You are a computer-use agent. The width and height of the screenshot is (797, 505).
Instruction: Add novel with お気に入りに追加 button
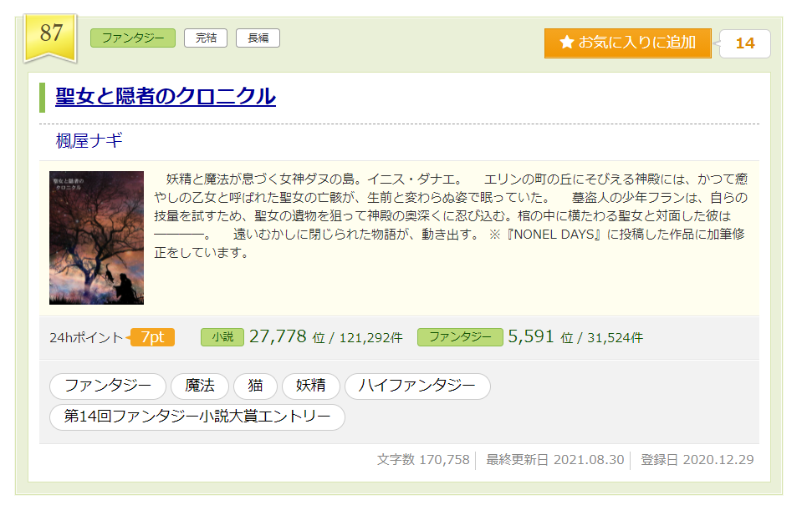pyautogui.click(x=628, y=43)
